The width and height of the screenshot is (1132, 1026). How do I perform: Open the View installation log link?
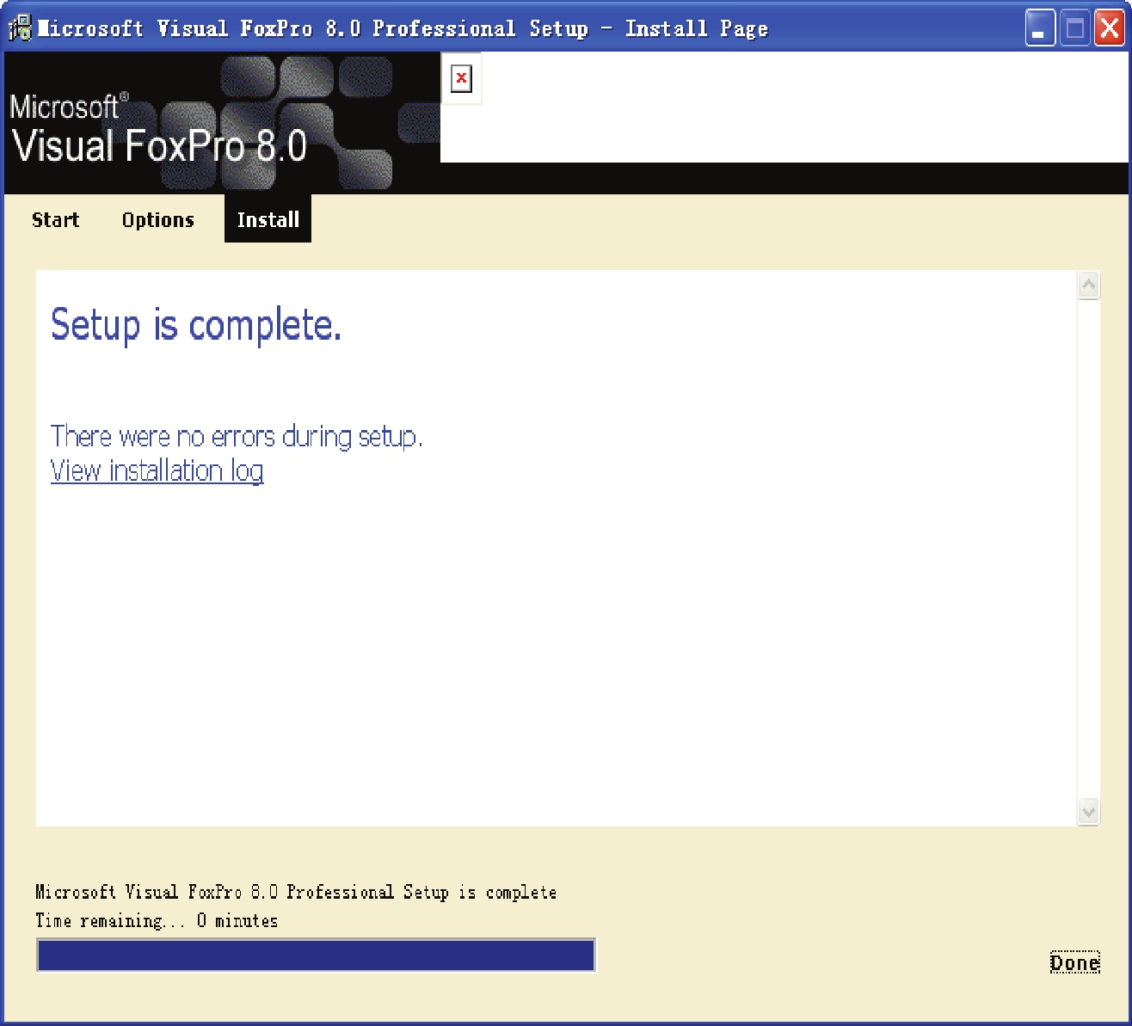coord(157,470)
